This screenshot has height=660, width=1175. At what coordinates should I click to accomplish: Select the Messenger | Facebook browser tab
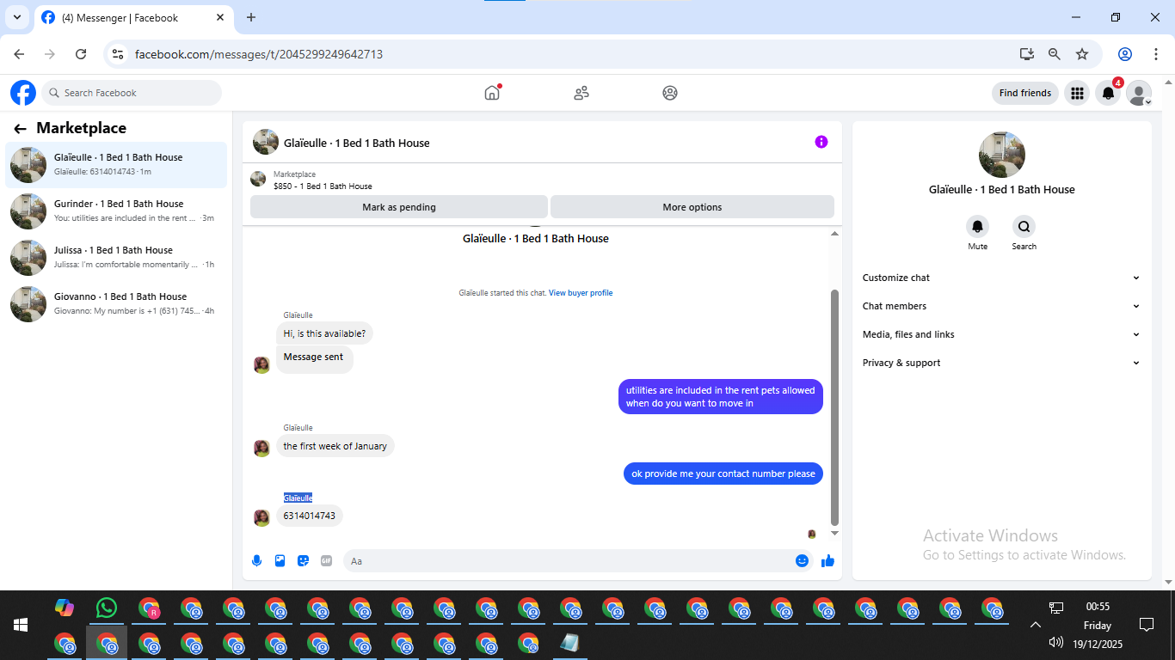pos(133,17)
